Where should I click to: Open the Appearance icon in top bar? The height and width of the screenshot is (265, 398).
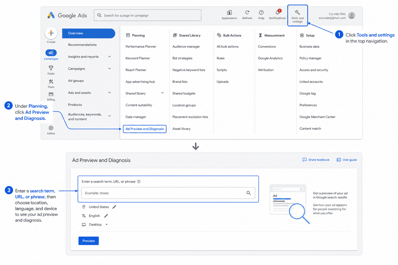click(229, 12)
